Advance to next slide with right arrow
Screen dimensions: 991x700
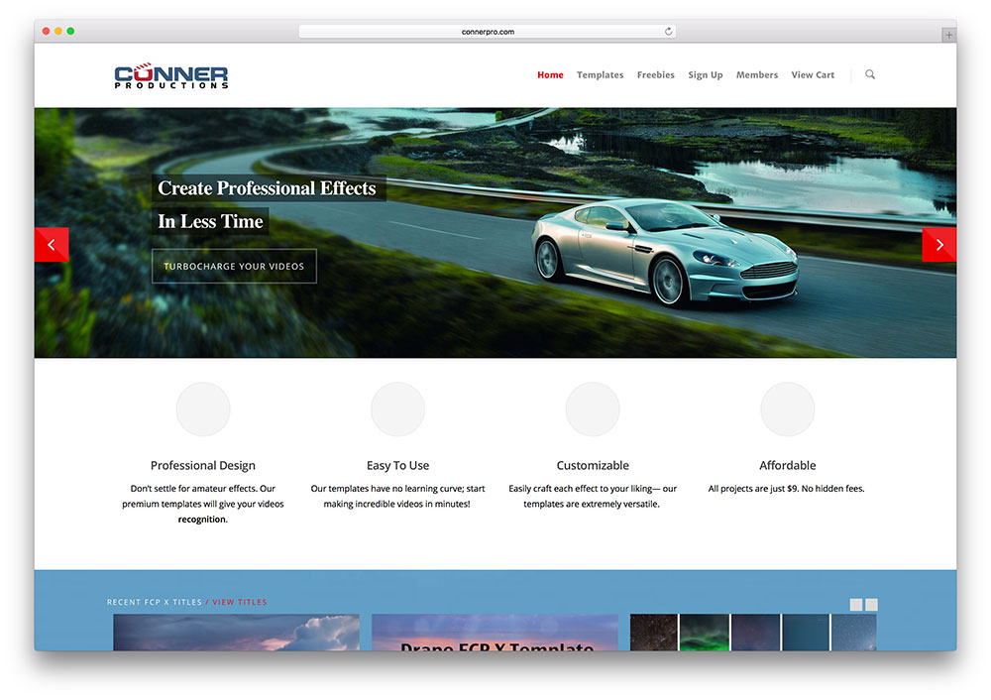click(x=939, y=245)
